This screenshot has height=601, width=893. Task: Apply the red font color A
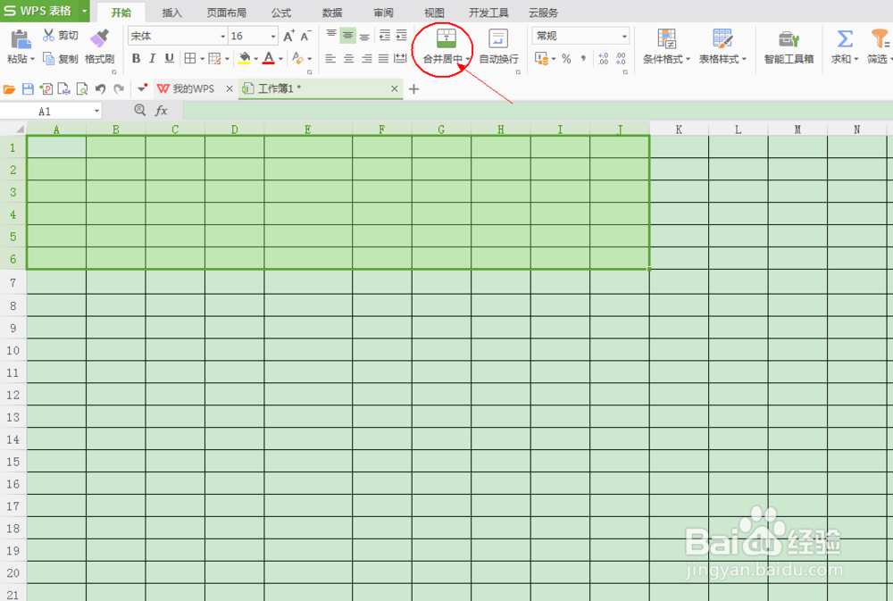(269, 58)
